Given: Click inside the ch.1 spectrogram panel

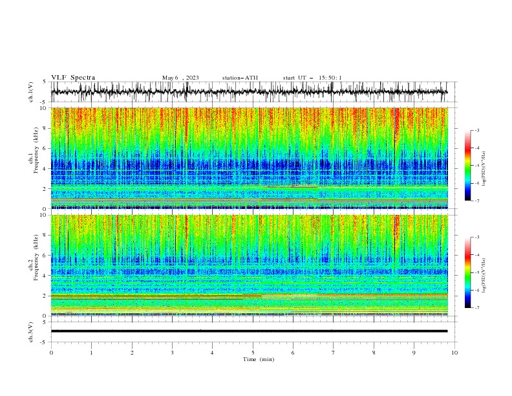Looking at the screenshot, I should [250, 158].
